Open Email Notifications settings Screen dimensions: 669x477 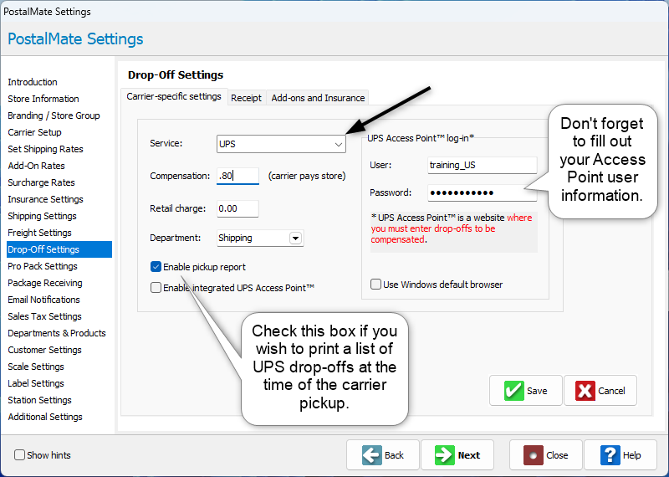(x=43, y=300)
